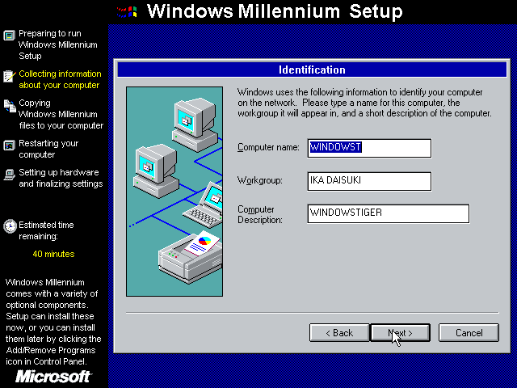Viewport: 517px width, 388px height.
Task: Click the Computer name input field
Action: [x=369, y=148]
